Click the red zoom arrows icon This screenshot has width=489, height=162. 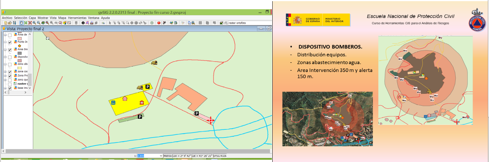pos(30,23)
